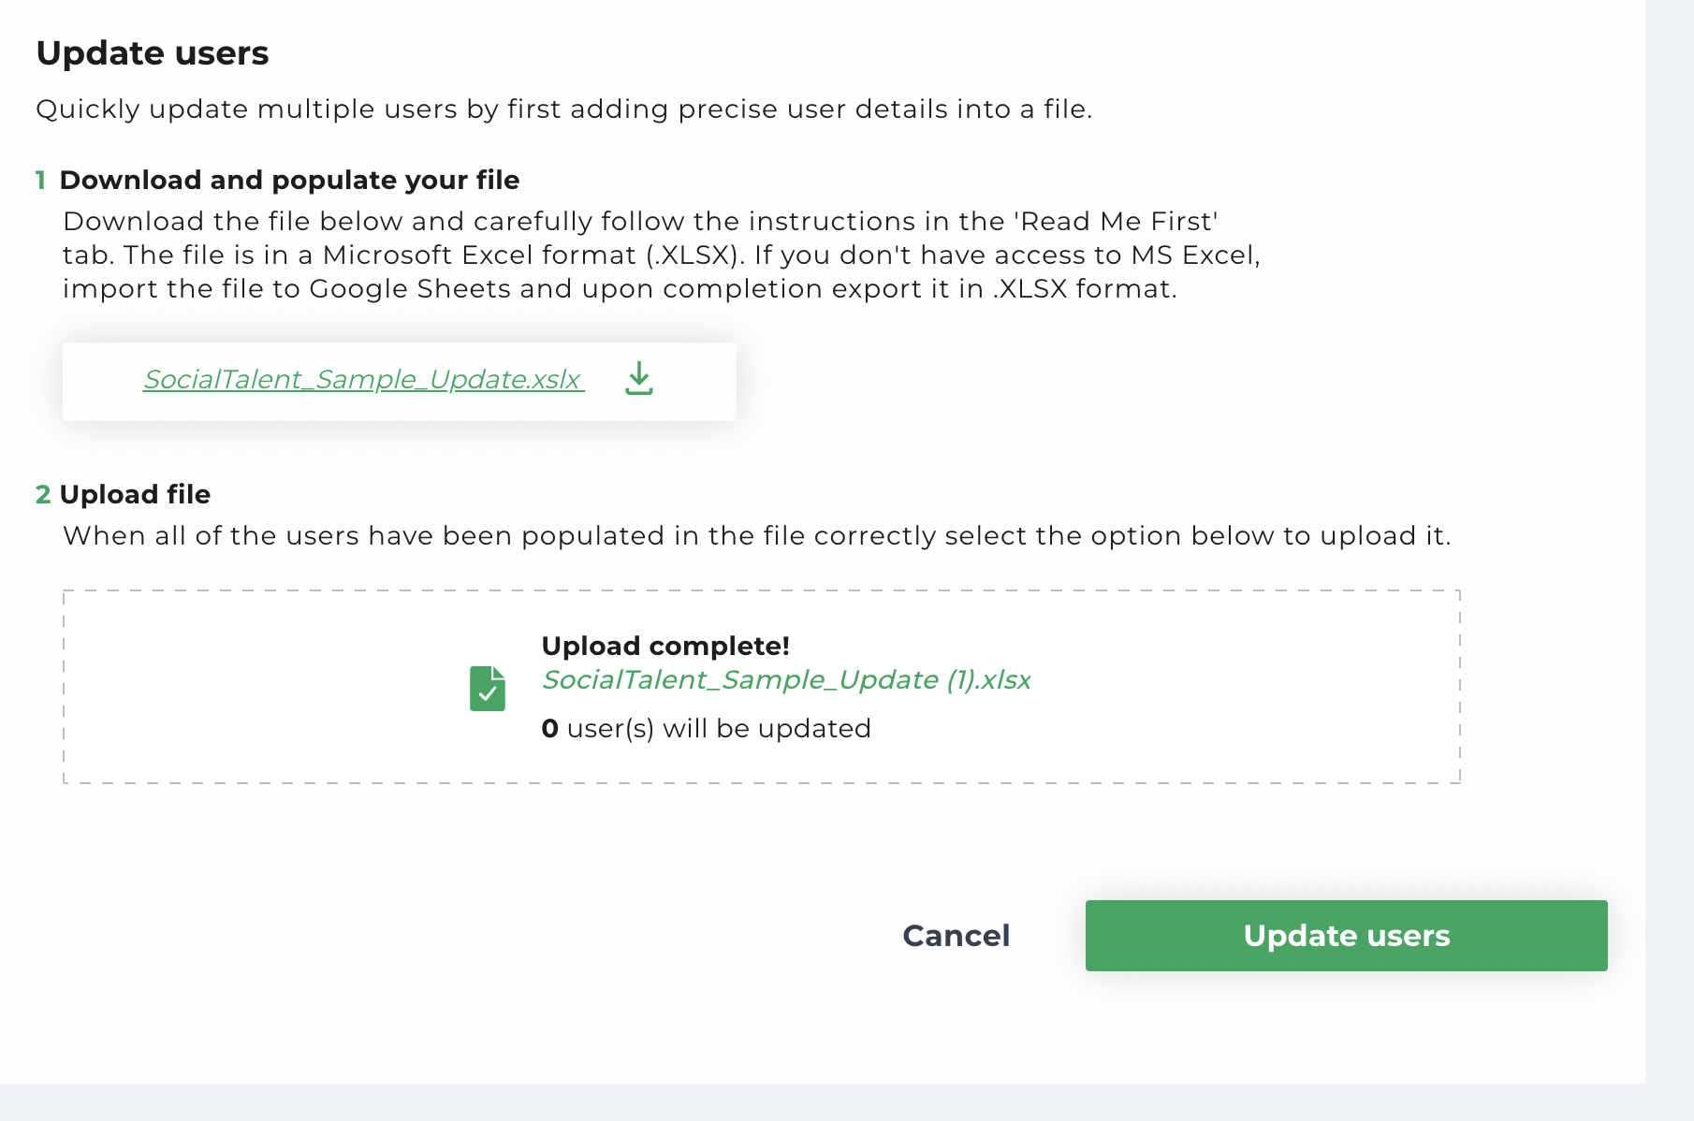Screen dimensions: 1694x1121
Task: Click the 'Quickly update multiple users' intro sentence
Action: point(564,109)
